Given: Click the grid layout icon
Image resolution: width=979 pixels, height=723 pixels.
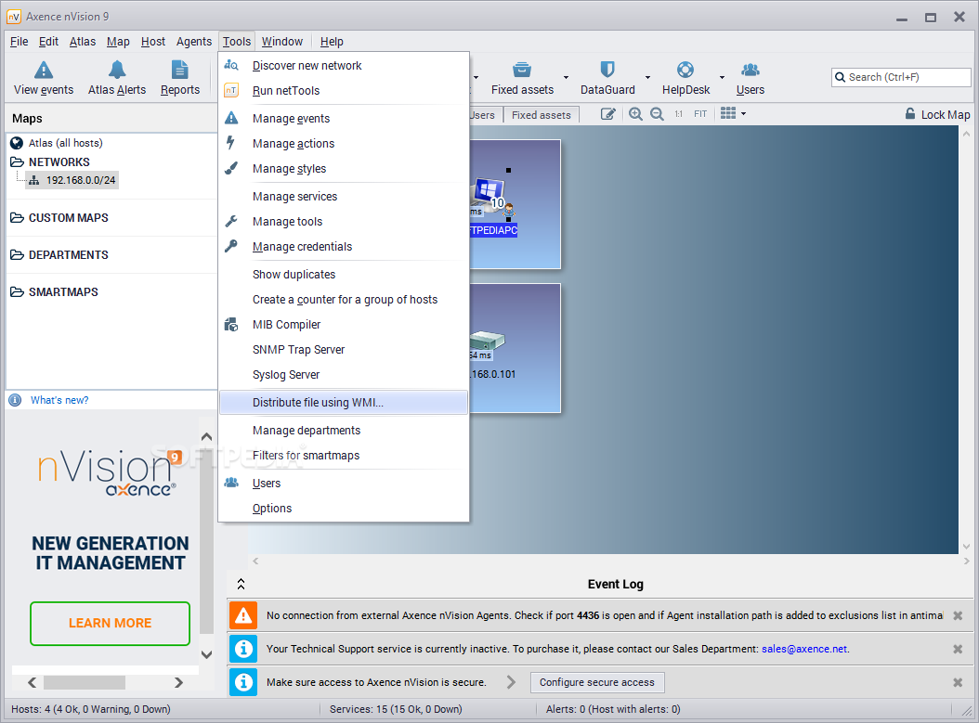Looking at the screenshot, I should pos(728,113).
